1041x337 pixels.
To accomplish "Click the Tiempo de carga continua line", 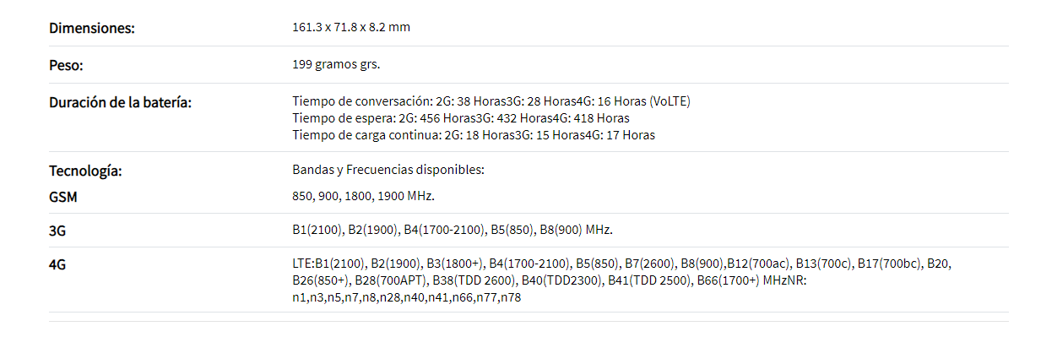I will coord(474,135).
